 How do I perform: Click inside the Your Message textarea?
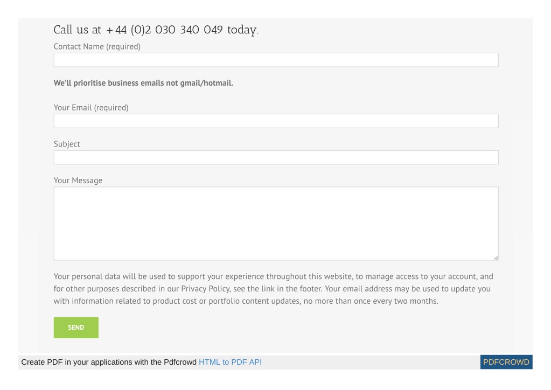point(276,224)
